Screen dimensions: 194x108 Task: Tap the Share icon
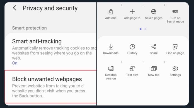tap(154, 47)
